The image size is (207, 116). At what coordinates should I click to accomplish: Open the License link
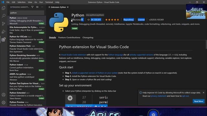tap(141, 20)
